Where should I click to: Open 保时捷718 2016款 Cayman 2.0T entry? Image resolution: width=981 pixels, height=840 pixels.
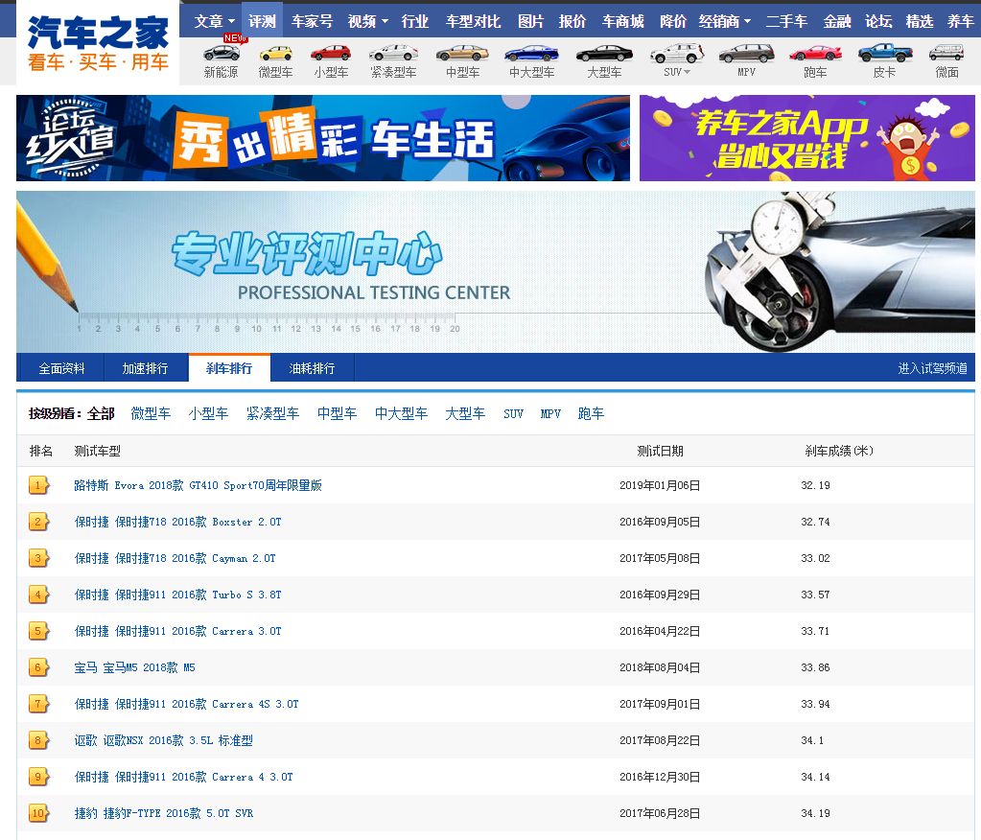point(175,558)
